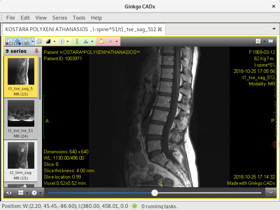
Task: Select the t1_tse_tra_51 series thumbnail
Action: tap(21, 119)
